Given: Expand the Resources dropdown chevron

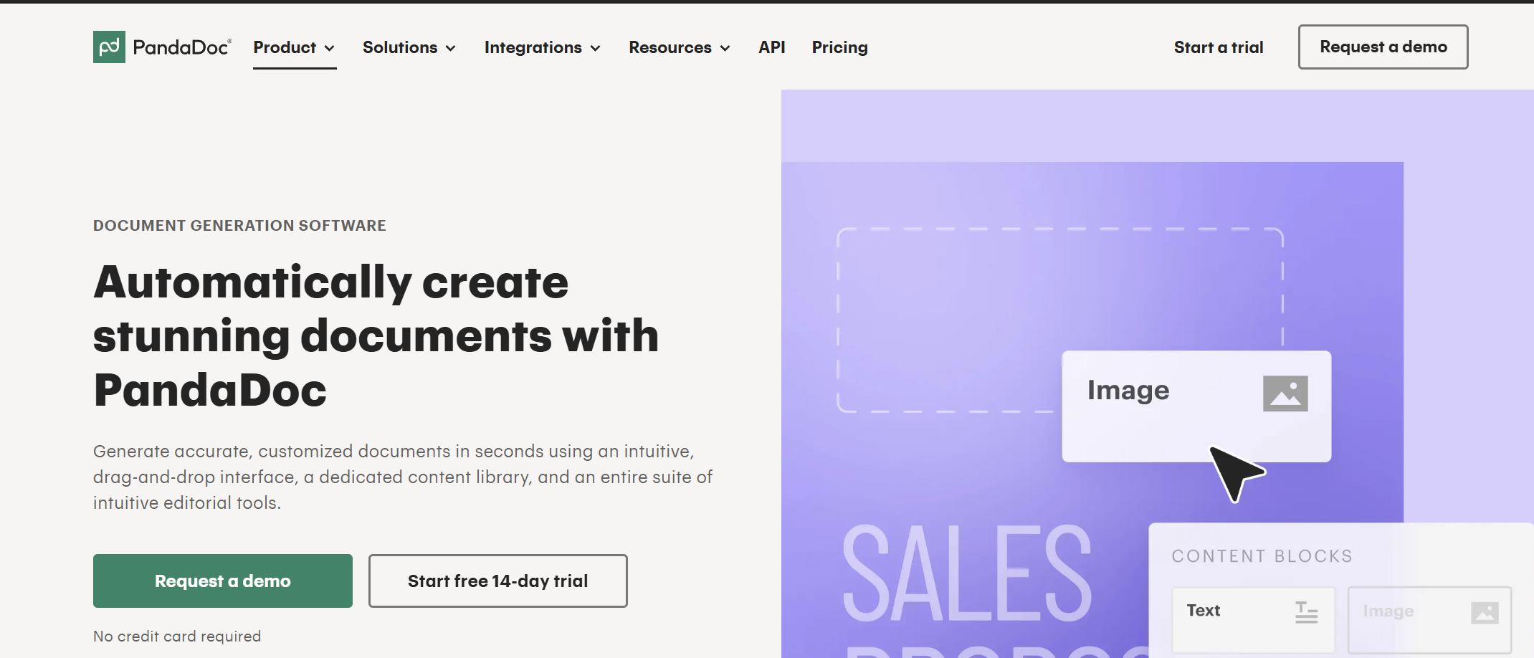Looking at the screenshot, I should coord(725,48).
